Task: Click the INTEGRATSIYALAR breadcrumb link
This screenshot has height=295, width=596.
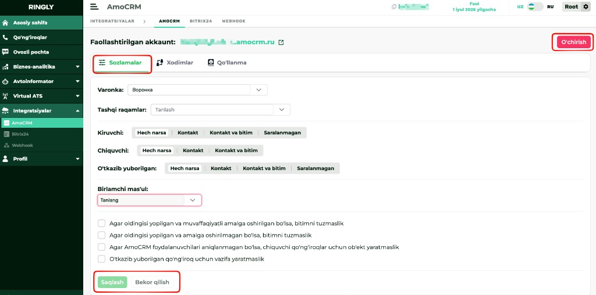Action: (112, 21)
